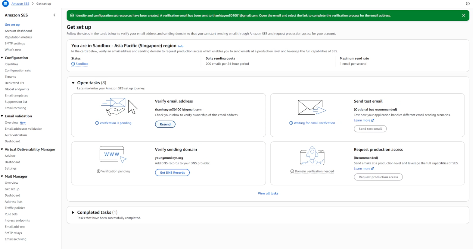The height and width of the screenshot is (249, 473).
Task: Click the WWW sending domain illustration
Action: (x=113, y=154)
